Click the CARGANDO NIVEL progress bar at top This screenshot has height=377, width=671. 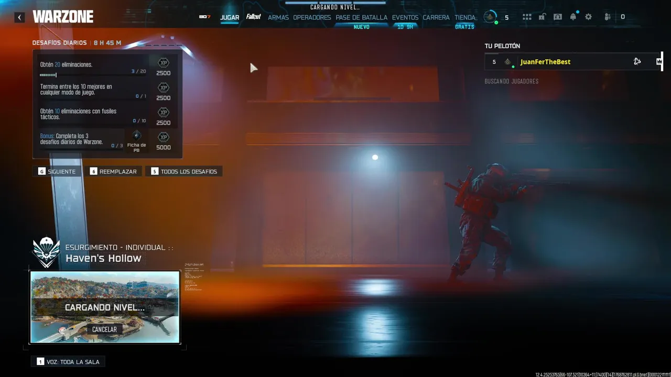tap(335, 3)
